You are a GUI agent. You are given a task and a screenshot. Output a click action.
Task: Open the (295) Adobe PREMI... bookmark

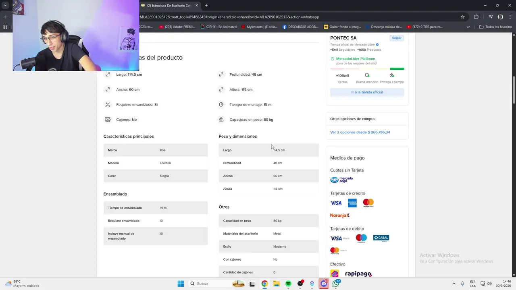click(177, 27)
